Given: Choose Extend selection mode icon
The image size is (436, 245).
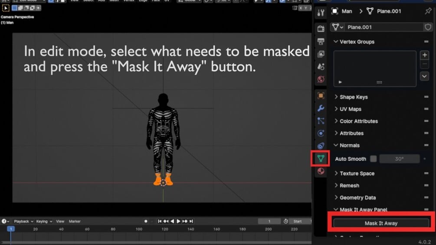Looking at the screenshot, I should click(x=20, y=8).
